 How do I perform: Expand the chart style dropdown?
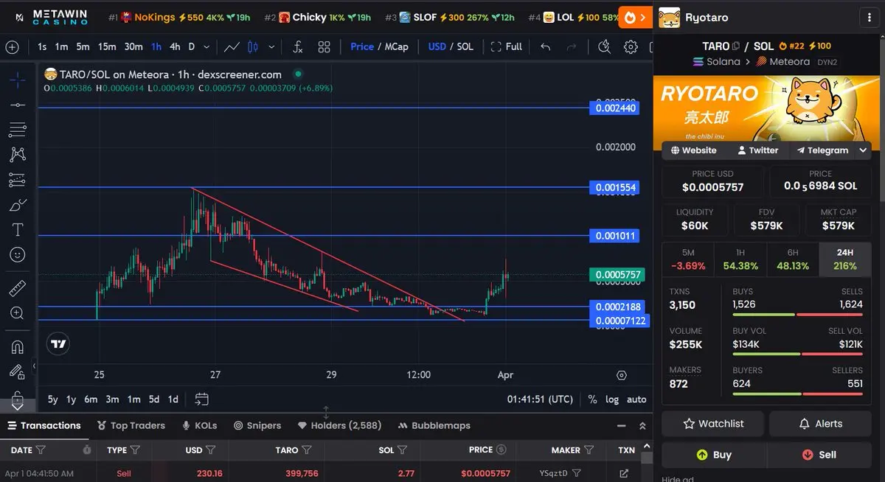coord(272,46)
